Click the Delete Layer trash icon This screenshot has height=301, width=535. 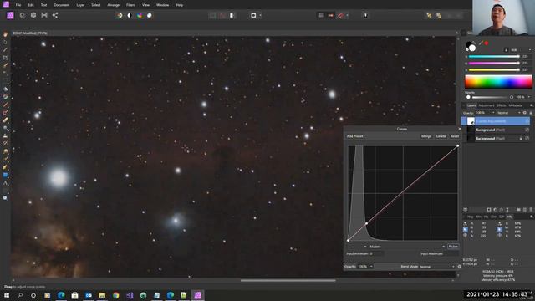click(x=531, y=210)
